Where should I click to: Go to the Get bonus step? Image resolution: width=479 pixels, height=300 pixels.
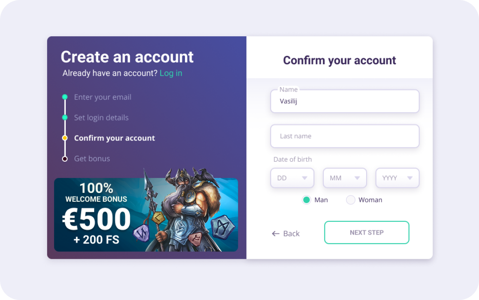click(92, 159)
